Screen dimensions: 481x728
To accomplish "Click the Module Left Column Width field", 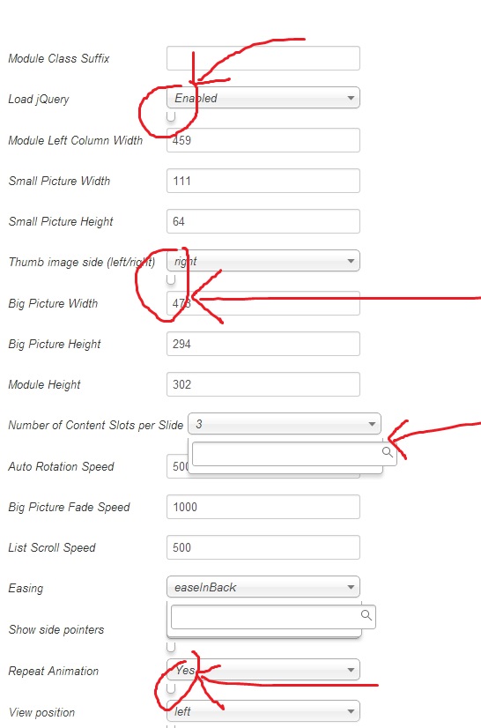I will 263,140.
